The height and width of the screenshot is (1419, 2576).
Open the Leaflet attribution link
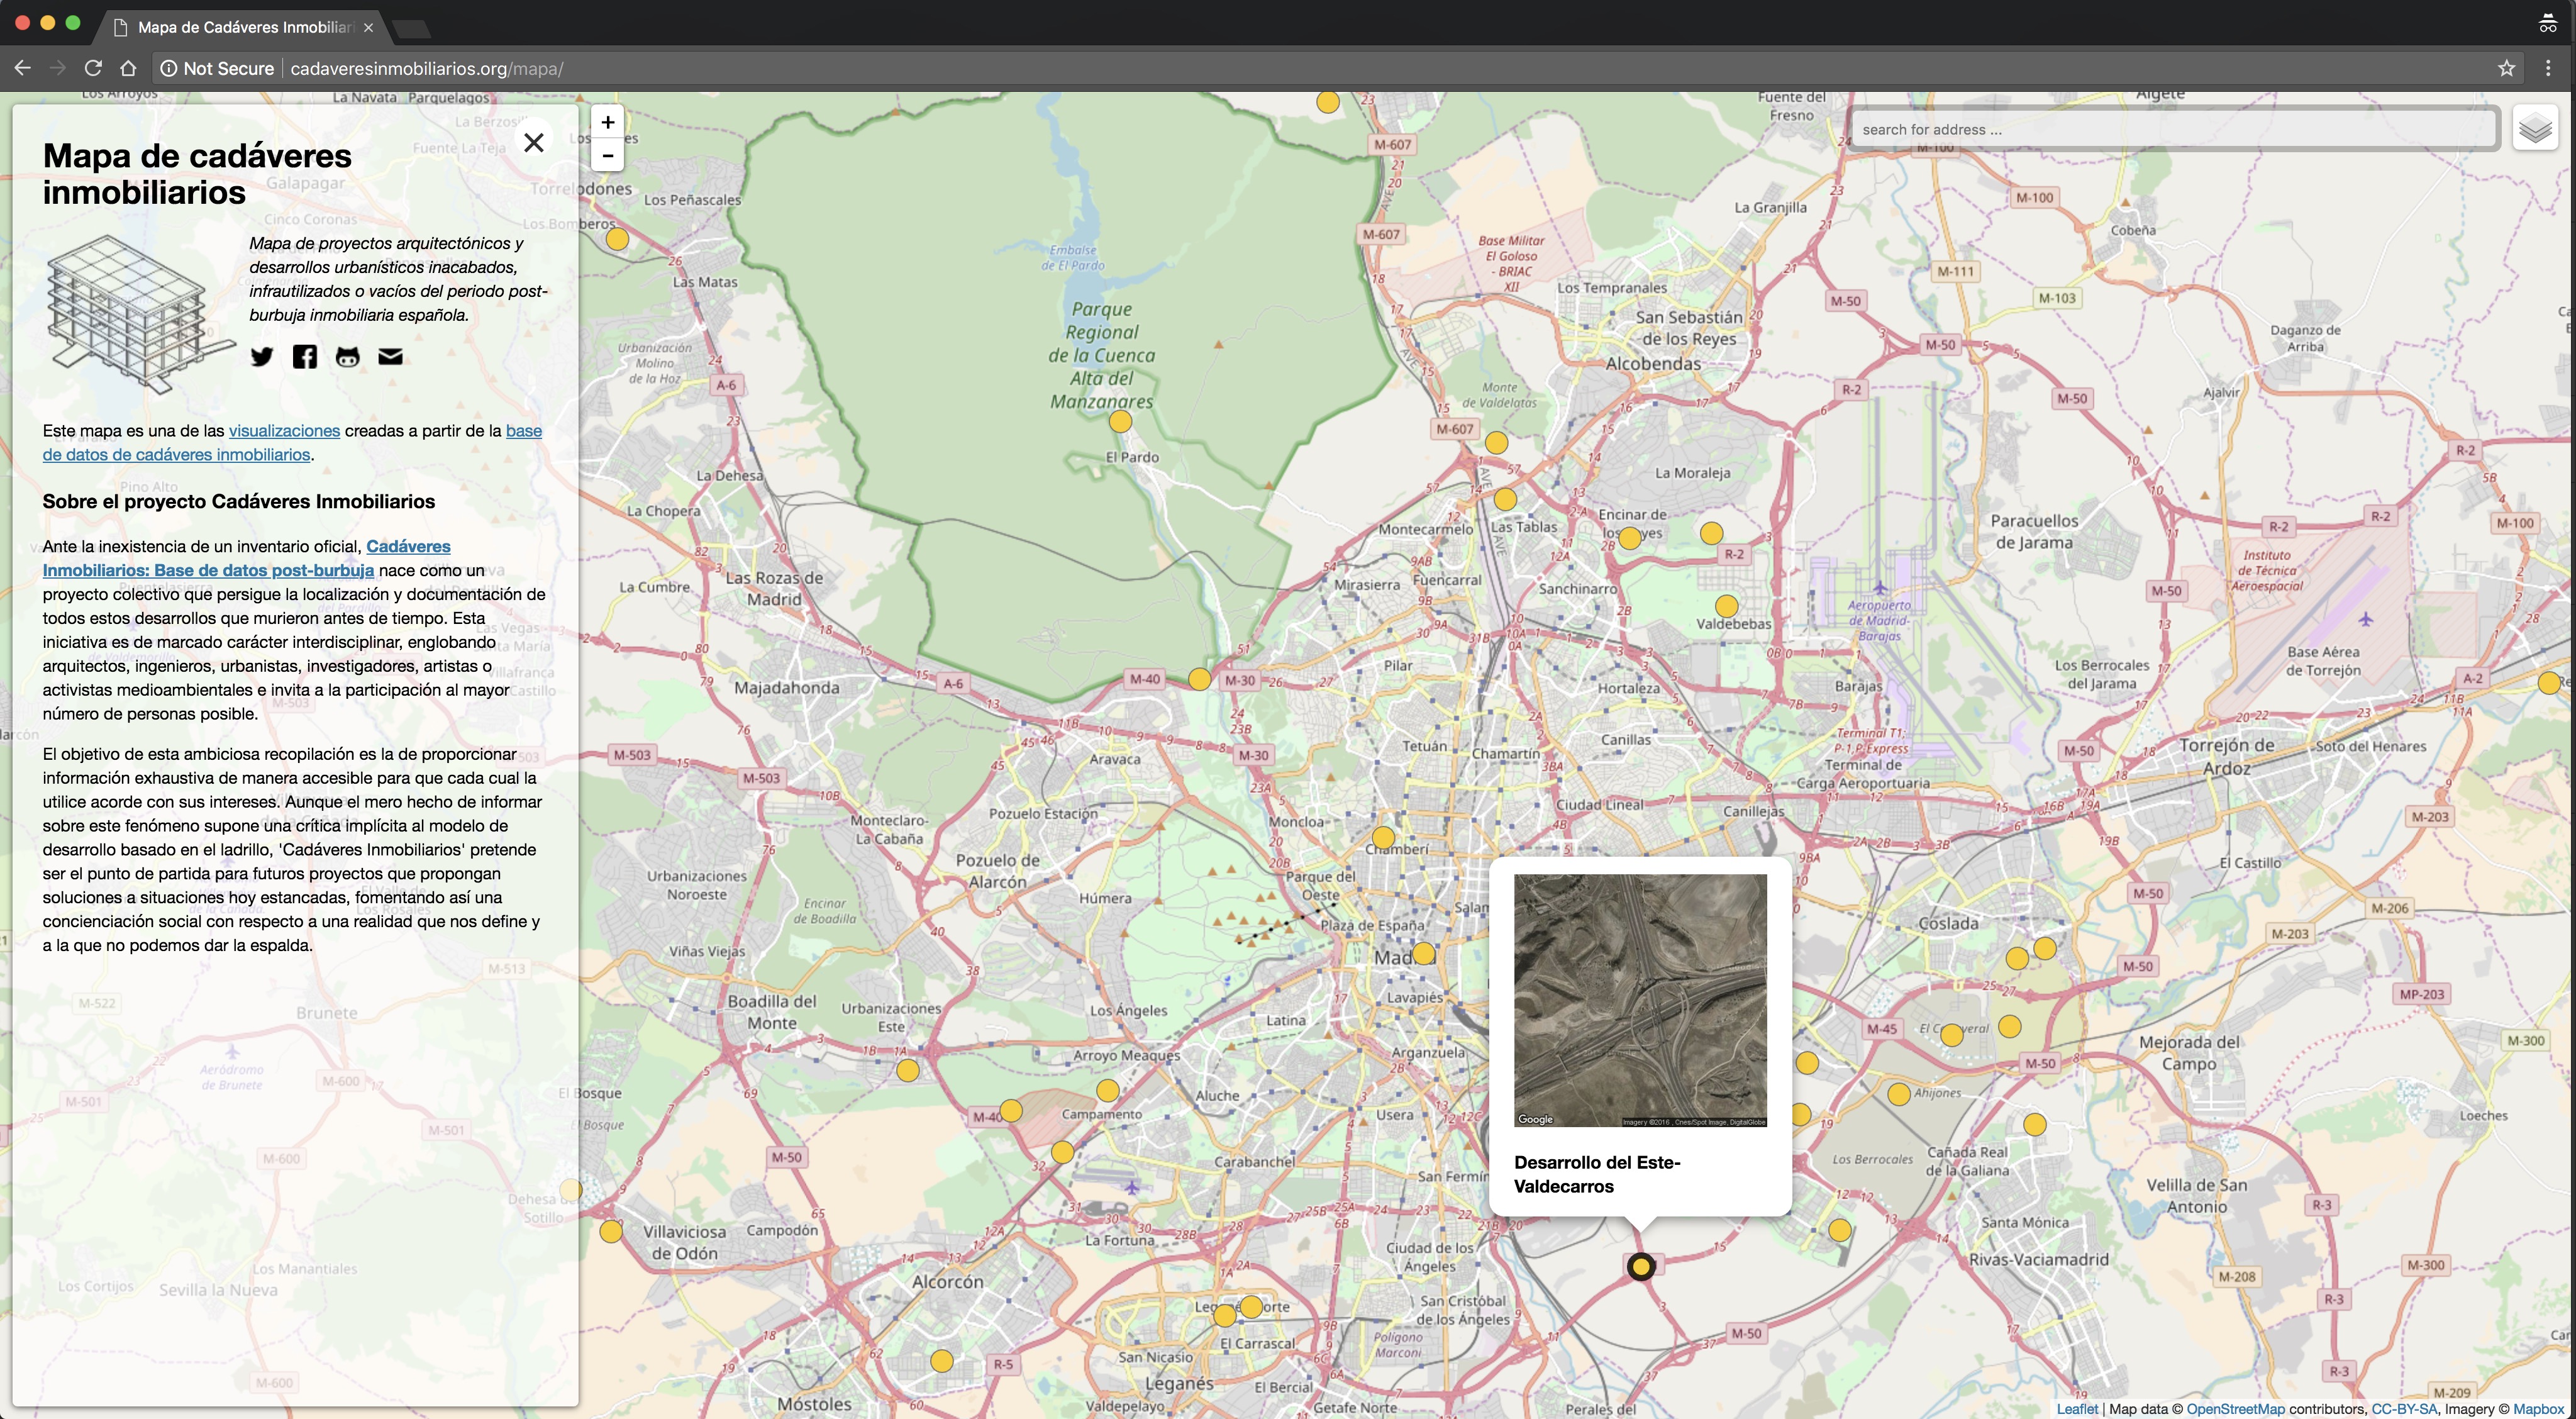(2077, 1409)
